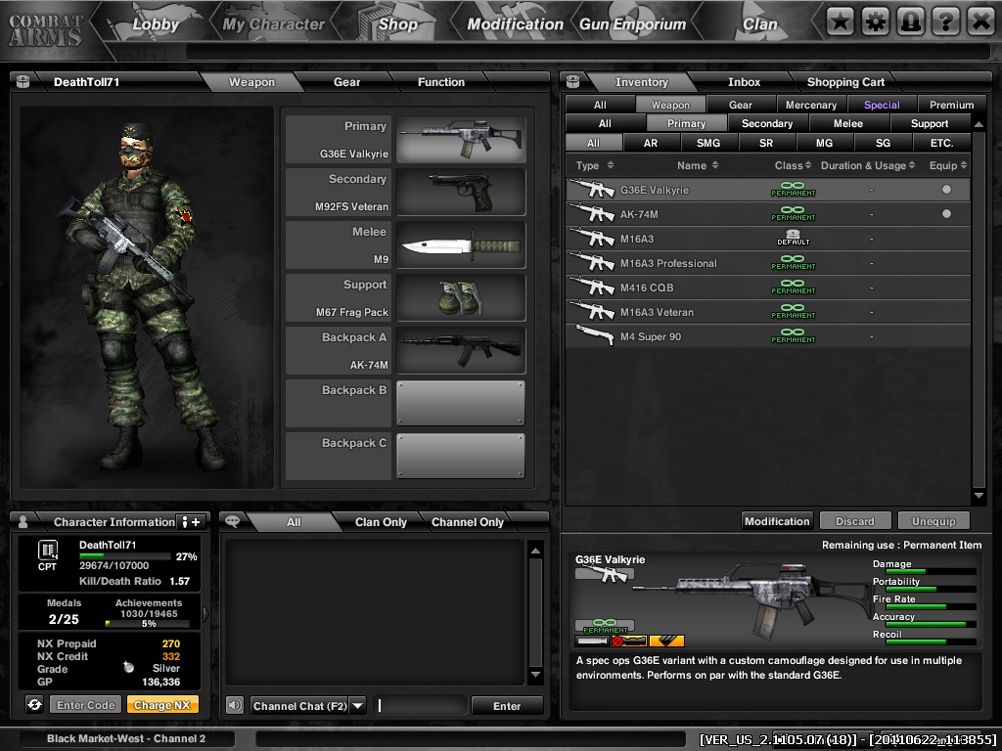Switch chat to Channel Only
Viewport: 1002px width, 751px height.
467,522
